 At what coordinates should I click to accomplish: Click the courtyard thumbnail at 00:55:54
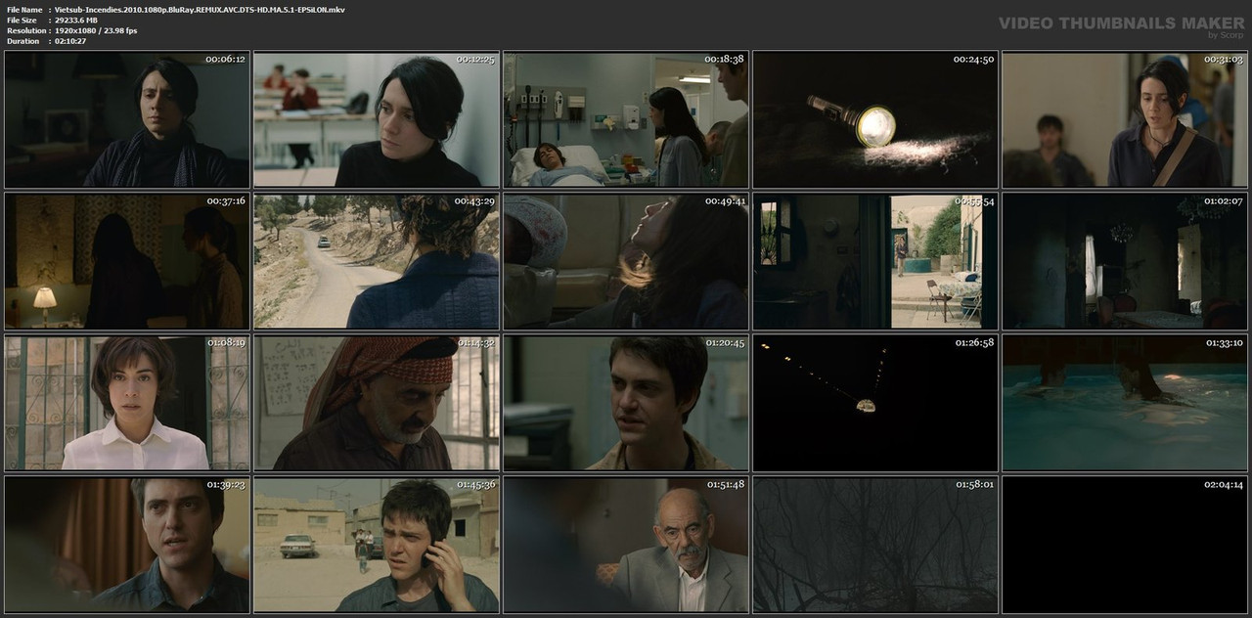click(875, 261)
